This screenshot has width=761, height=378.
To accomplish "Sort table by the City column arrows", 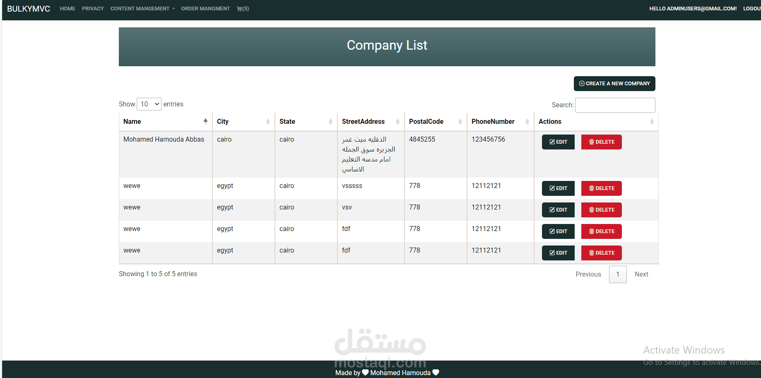I will pos(268,122).
